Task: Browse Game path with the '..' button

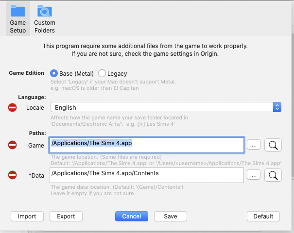Action: pos(254,145)
